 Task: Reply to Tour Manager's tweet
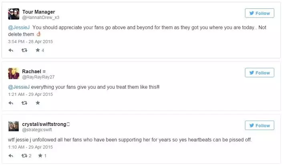(11, 50)
